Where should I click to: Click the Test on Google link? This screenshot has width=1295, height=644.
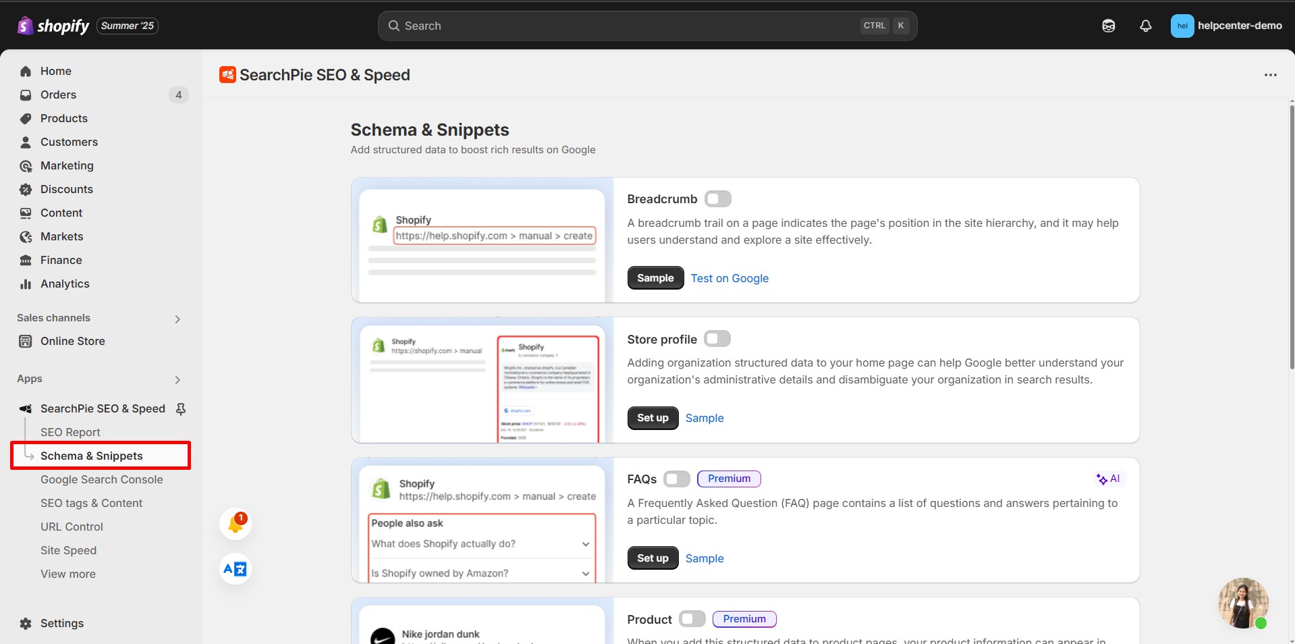(729, 278)
